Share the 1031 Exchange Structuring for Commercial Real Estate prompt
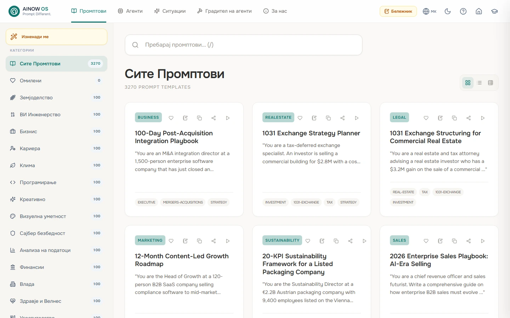The width and height of the screenshot is (510, 318). point(469,118)
